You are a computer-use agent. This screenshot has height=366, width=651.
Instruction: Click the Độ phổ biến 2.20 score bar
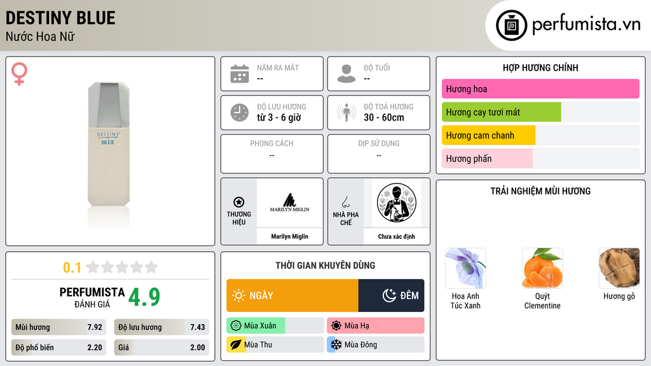(58, 348)
